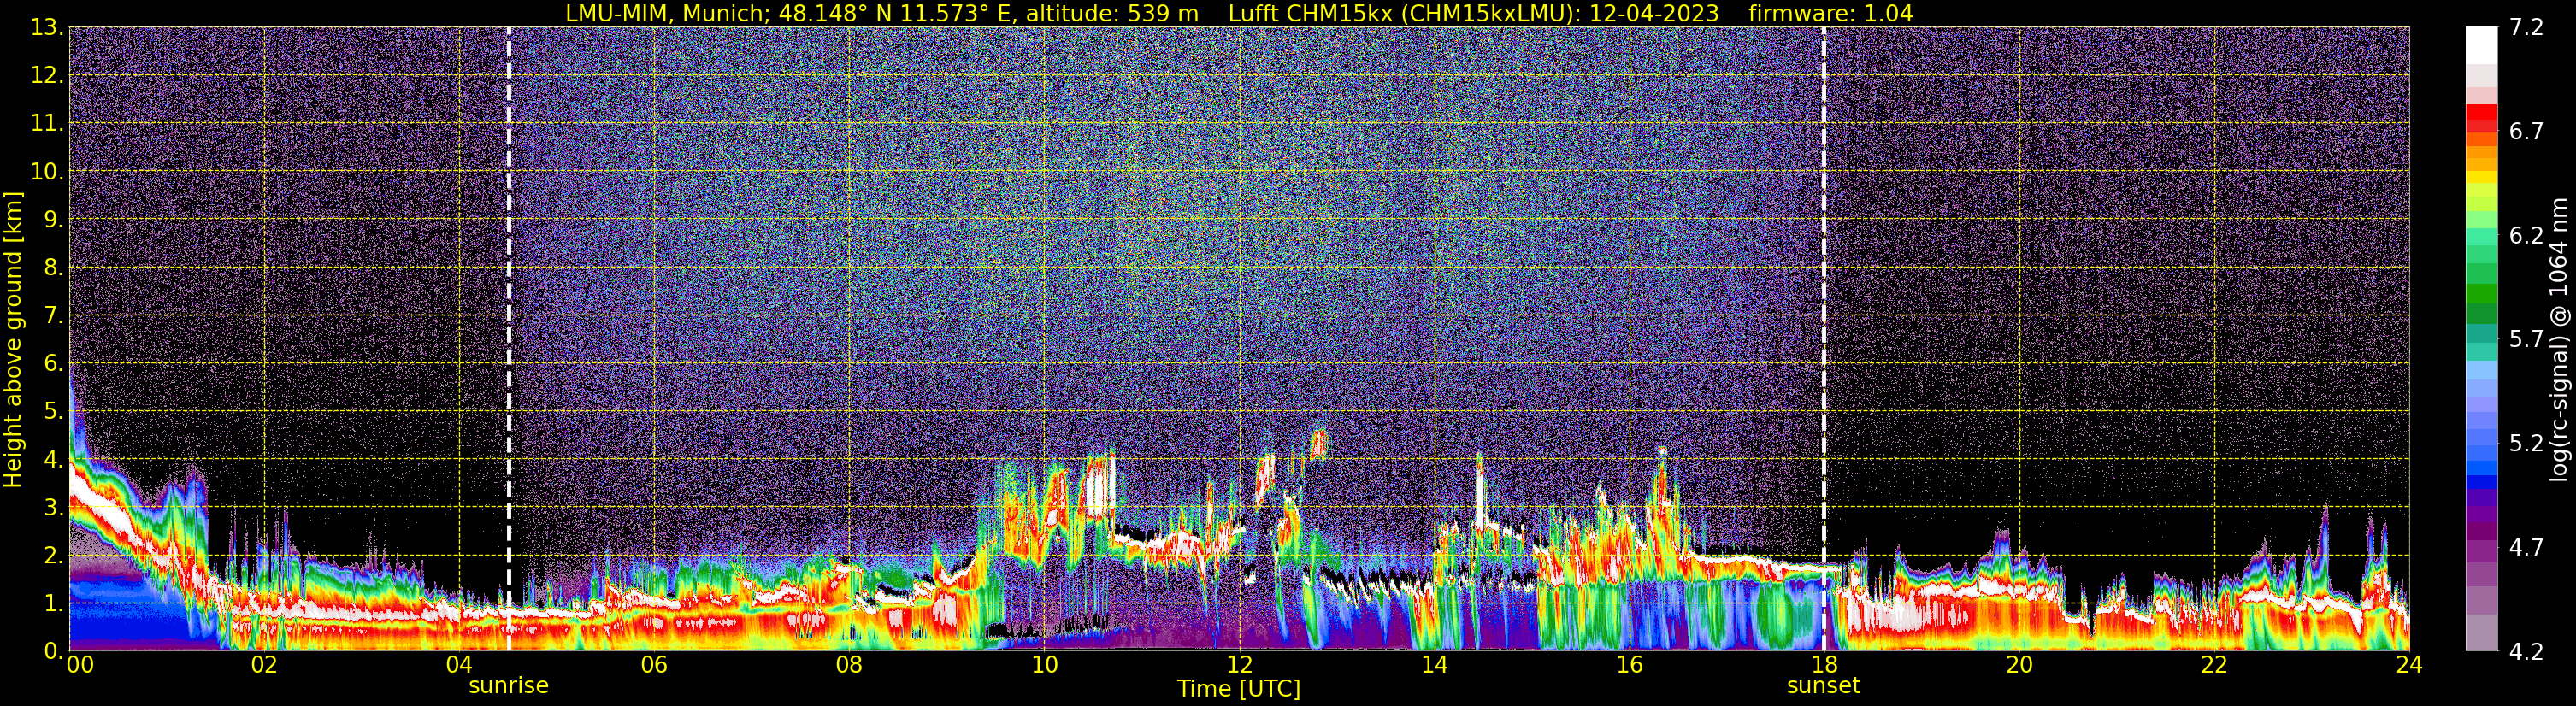Click the height tick label 3

coord(52,508)
